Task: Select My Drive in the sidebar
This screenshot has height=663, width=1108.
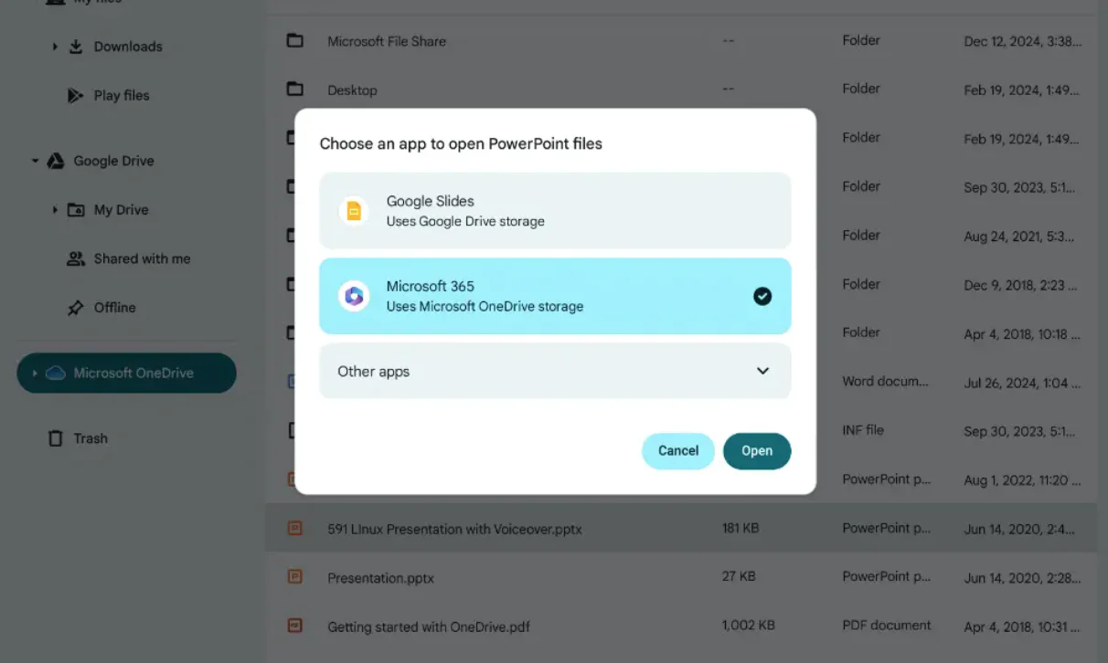Action: 121,210
